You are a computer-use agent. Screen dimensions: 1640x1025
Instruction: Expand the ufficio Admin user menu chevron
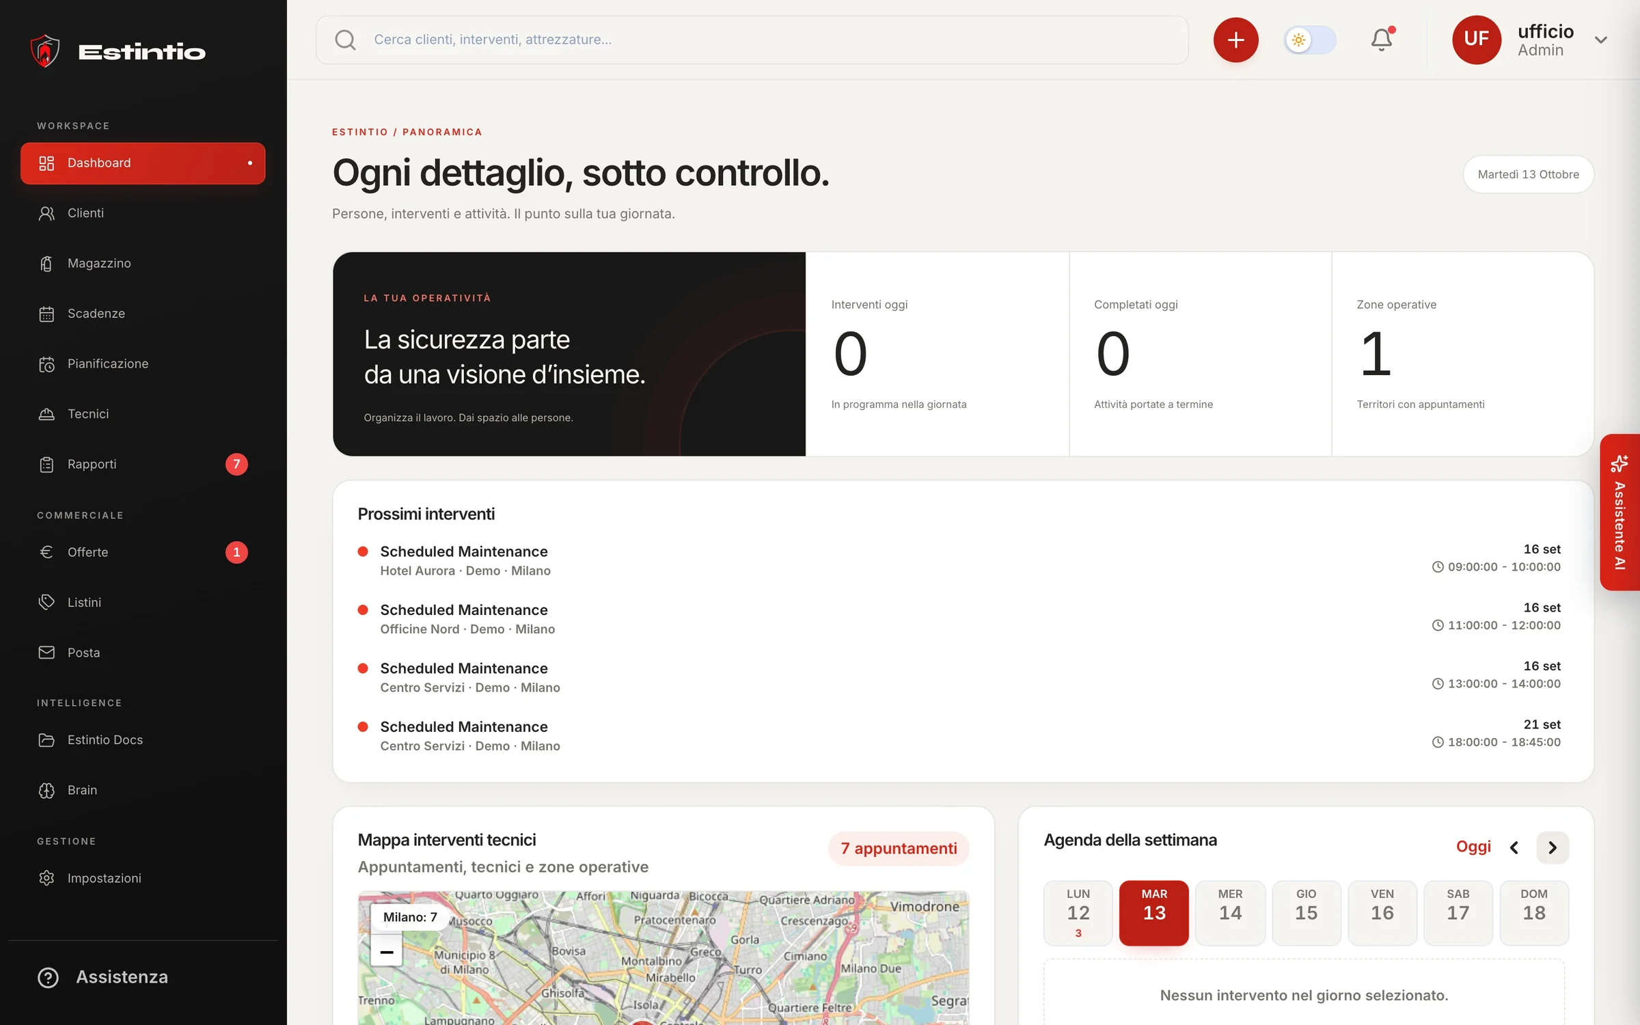pos(1601,40)
